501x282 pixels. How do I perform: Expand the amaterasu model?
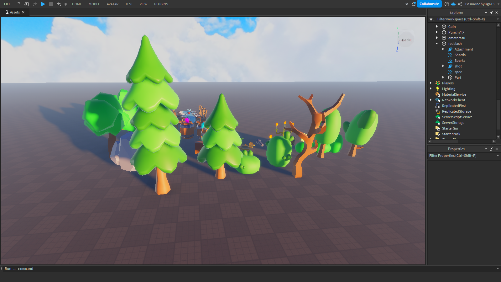(437, 38)
